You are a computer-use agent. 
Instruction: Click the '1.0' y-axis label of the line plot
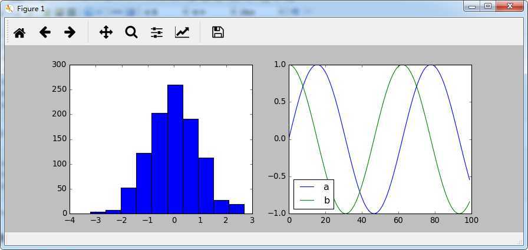pos(279,65)
